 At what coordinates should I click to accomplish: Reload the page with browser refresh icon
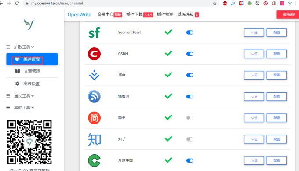[x=17, y=3]
